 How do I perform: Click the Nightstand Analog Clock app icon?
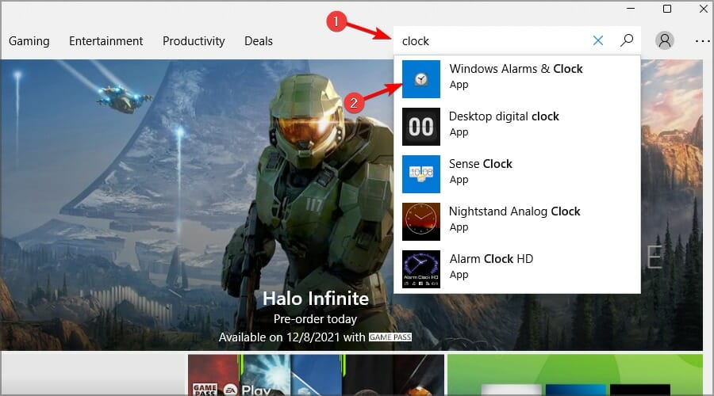click(x=421, y=222)
